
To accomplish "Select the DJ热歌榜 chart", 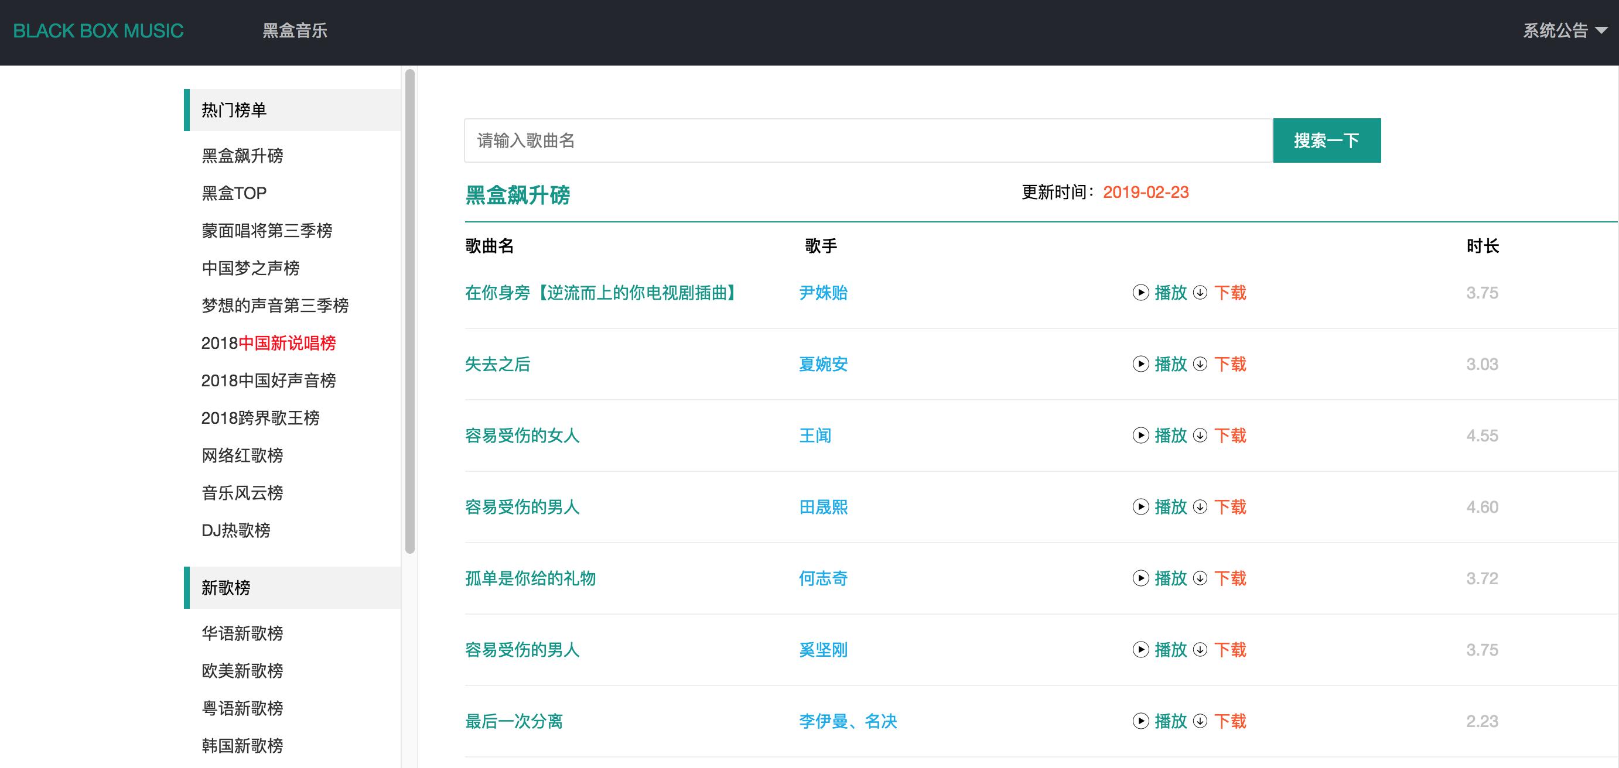I will tap(235, 530).
